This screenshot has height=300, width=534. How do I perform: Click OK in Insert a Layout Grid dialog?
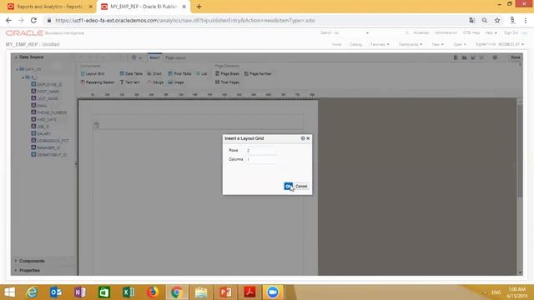288,186
